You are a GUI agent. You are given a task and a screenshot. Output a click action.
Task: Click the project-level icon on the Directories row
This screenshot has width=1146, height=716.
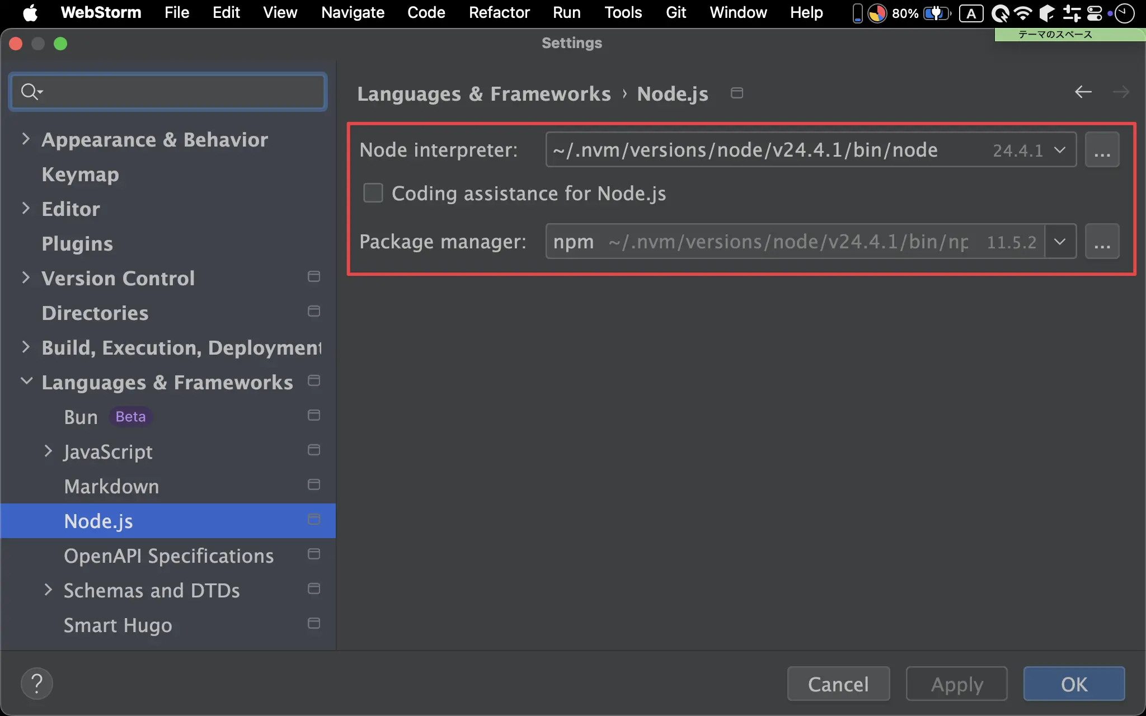click(x=314, y=312)
